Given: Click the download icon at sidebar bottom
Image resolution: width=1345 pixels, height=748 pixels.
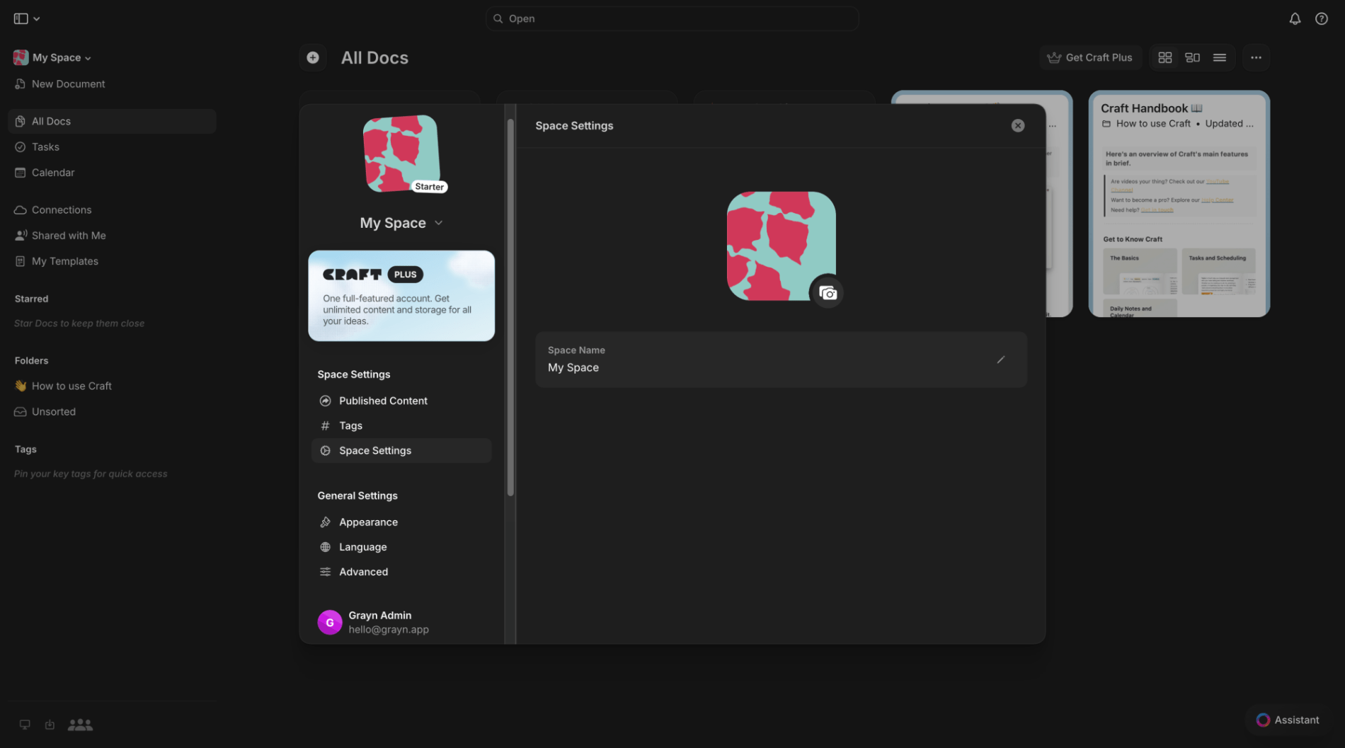Looking at the screenshot, I should click(50, 725).
